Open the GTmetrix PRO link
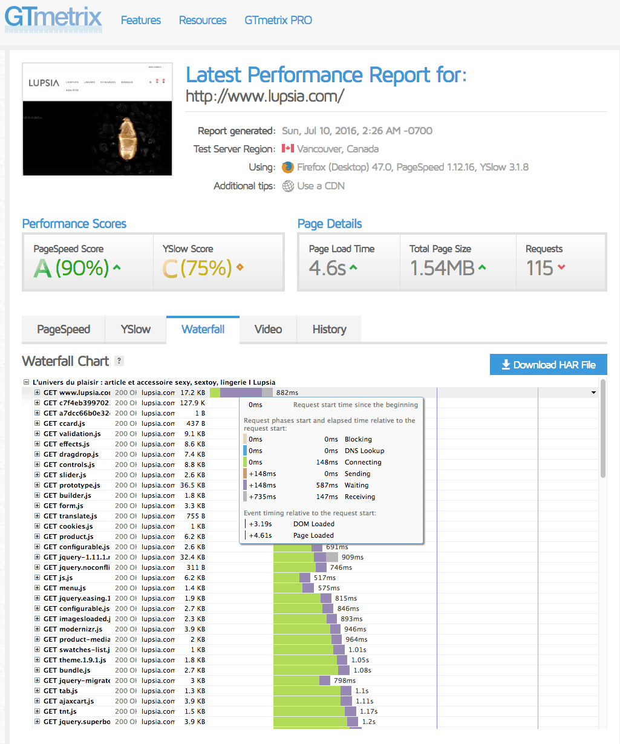Screen dimensions: 620x744 278,20
